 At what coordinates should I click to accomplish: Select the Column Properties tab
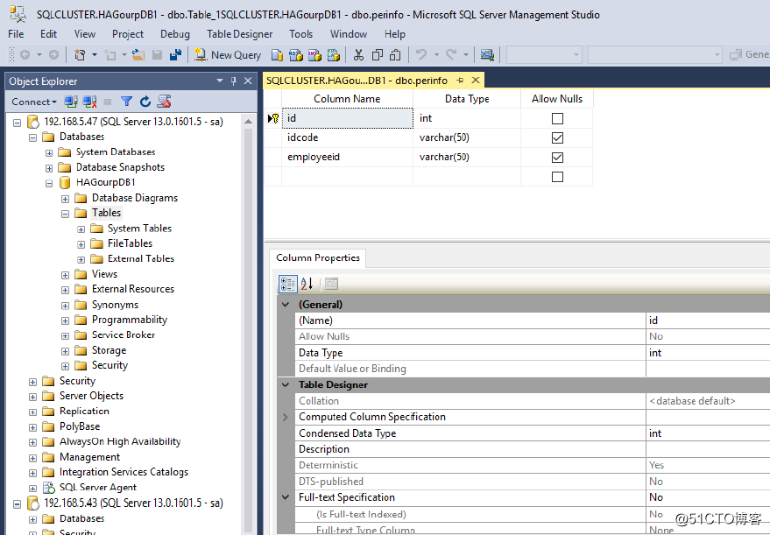click(318, 257)
